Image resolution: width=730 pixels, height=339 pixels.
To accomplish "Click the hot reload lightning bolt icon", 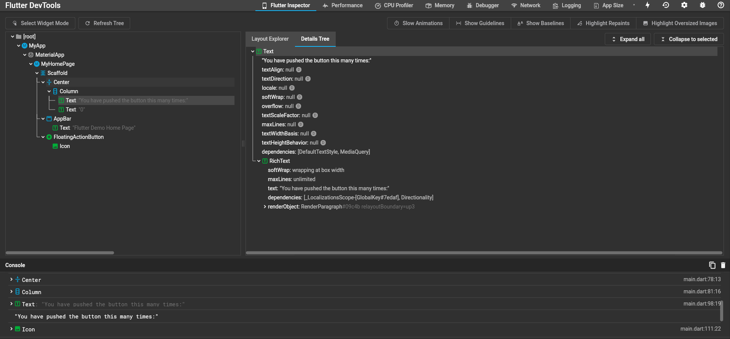I will pos(647,5).
